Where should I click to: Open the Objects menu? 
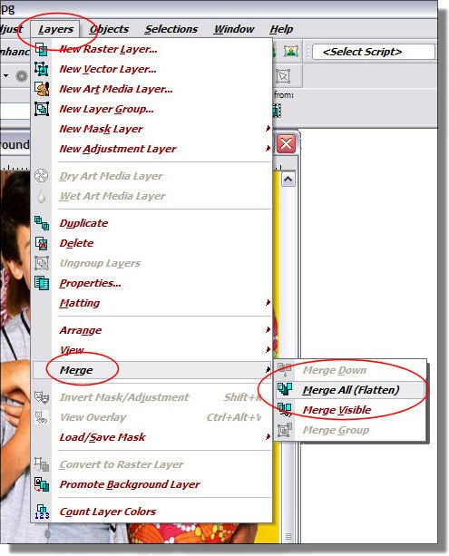[109, 29]
